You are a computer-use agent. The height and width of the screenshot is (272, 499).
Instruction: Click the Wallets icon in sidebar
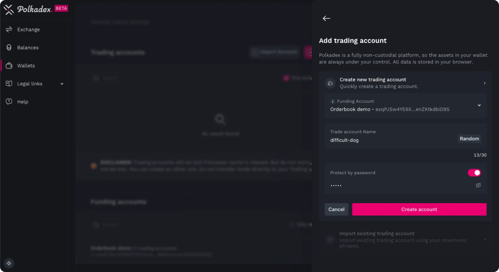pos(9,66)
